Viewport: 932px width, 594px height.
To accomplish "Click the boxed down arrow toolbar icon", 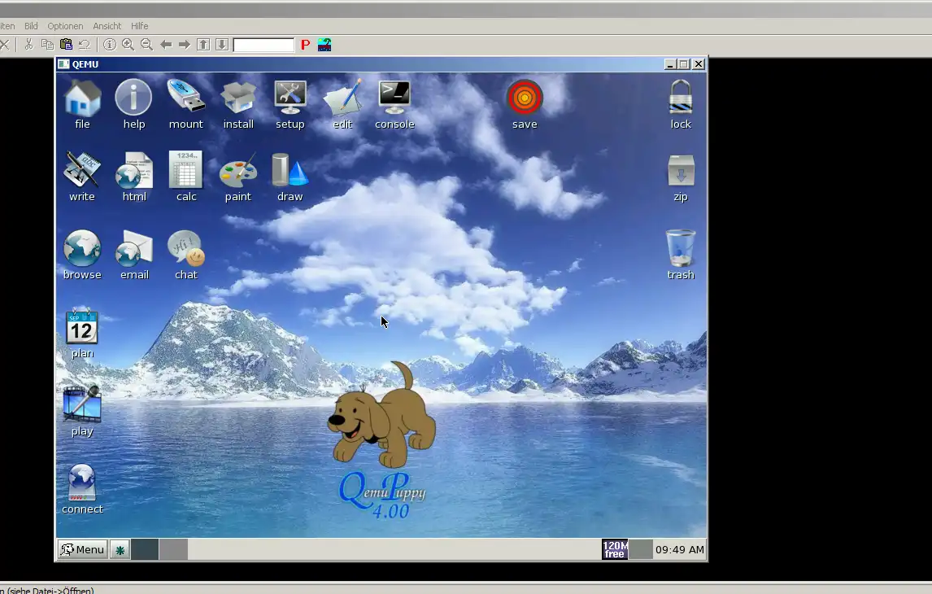I will pos(222,45).
